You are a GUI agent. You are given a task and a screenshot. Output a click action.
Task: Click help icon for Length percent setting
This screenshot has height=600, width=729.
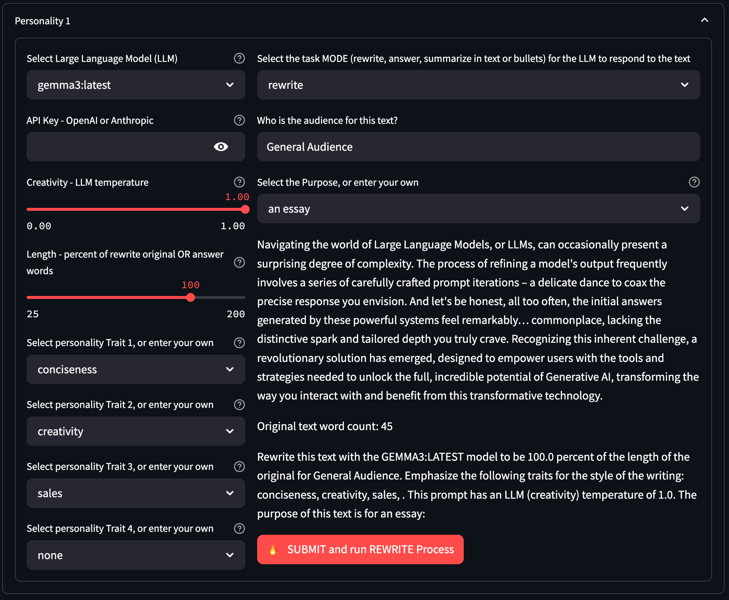tap(239, 262)
